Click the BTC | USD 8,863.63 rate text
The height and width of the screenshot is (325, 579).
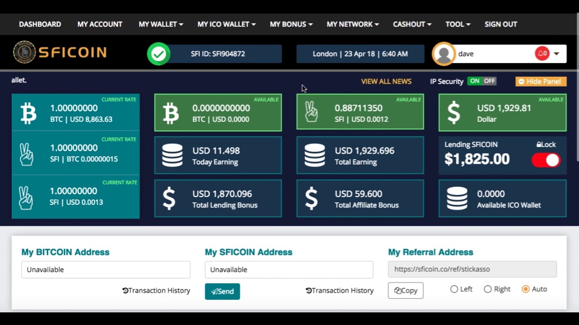tap(81, 119)
